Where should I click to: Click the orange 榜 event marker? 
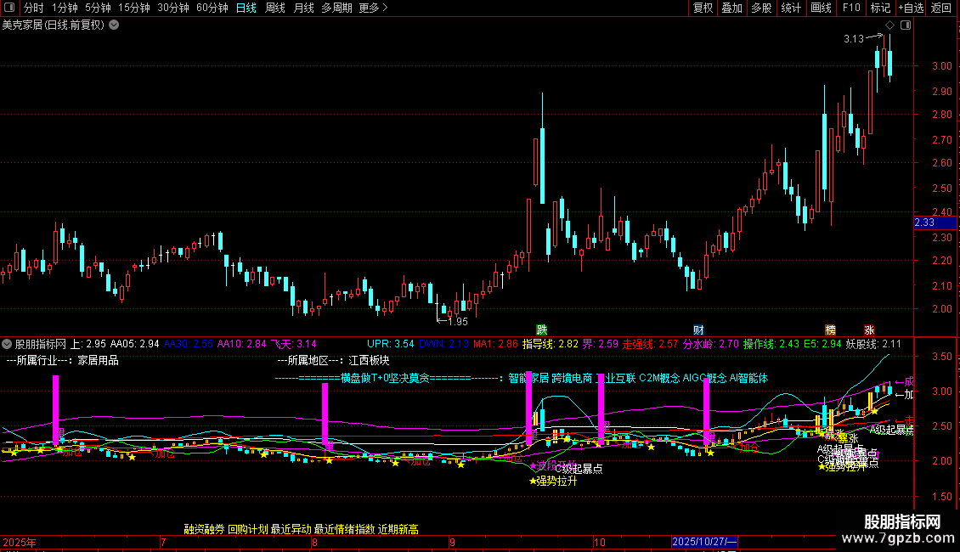830,330
